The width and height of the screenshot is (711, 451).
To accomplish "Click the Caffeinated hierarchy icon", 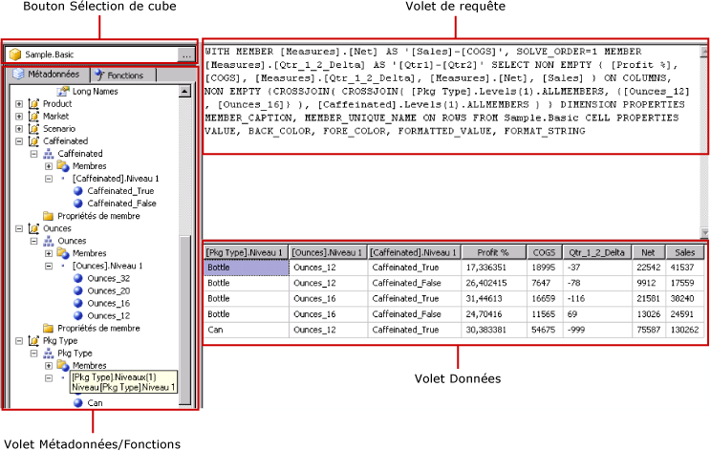I will [48, 154].
